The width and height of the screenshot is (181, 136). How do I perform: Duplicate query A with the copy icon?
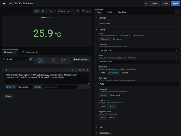[x=80, y=70]
